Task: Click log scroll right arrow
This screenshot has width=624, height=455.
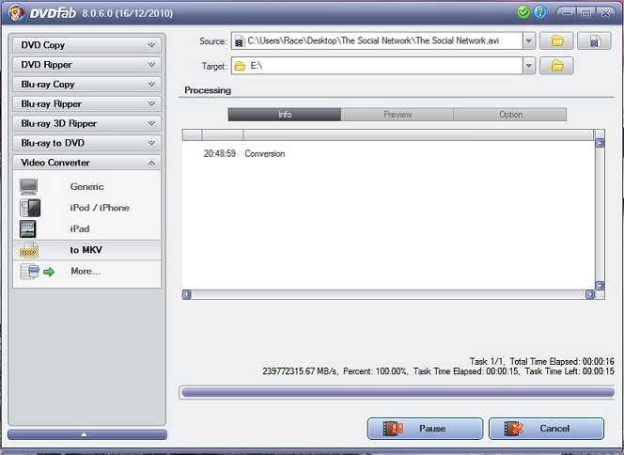Action: coord(590,294)
